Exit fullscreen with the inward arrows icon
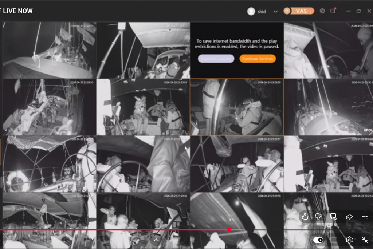 point(365,240)
